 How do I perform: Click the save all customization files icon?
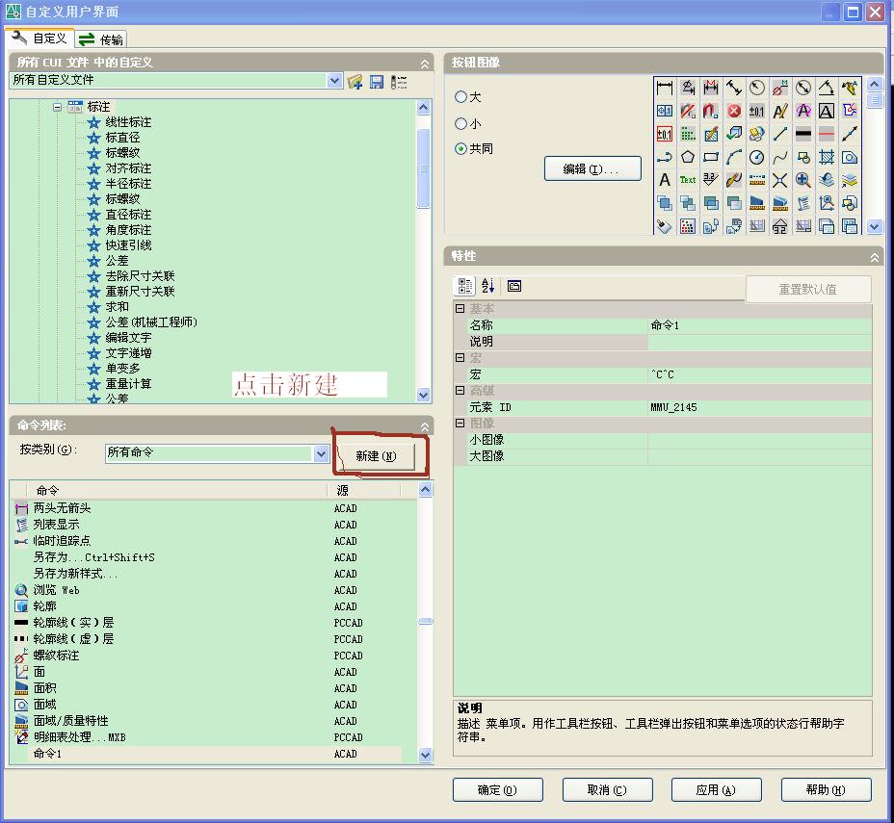[377, 82]
